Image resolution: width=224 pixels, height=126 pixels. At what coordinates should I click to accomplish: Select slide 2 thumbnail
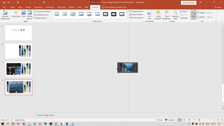click(x=19, y=51)
